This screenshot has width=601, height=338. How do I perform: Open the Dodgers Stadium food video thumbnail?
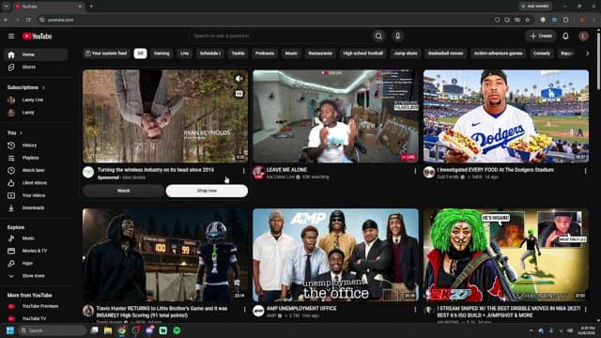click(506, 116)
